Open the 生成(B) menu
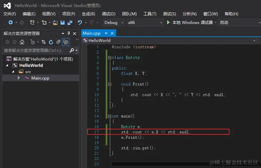Image resolution: width=261 pixels, height=168 pixels. (x=89, y=14)
